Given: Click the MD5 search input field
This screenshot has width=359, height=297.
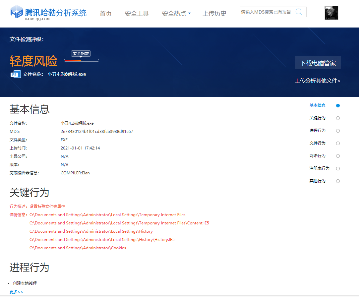Looking at the screenshot, I should click(x=266, y=12).
